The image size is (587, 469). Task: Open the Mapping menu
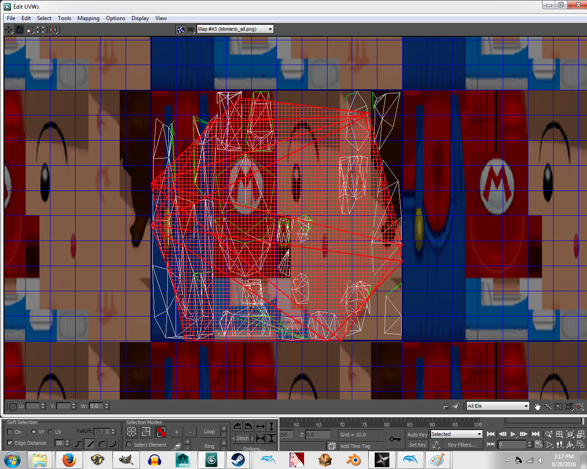pyautogui.click(x=88, y=18)
